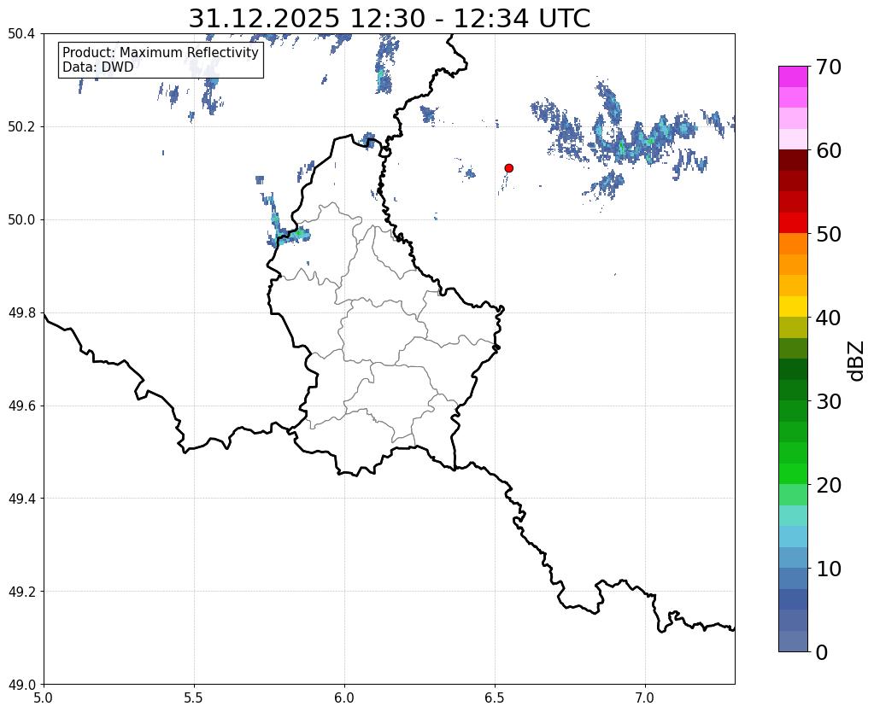
Task: Click the yellow 40 dBZ colorbar segment
Action: (793, 306)
